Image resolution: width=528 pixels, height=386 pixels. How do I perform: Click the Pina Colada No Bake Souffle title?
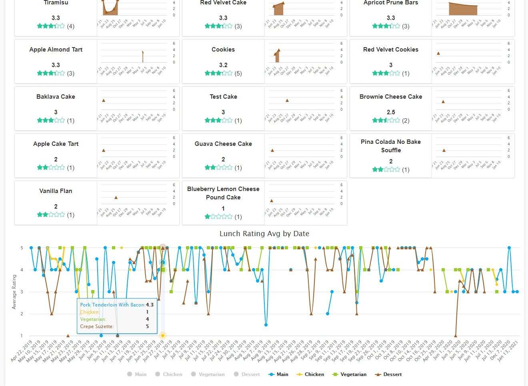391,146
